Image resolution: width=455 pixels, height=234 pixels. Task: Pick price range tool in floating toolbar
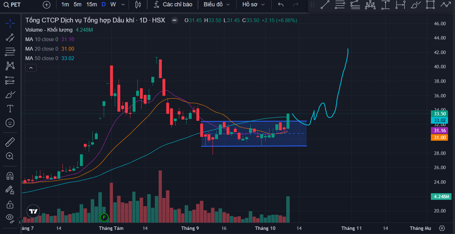click(386, 5)
